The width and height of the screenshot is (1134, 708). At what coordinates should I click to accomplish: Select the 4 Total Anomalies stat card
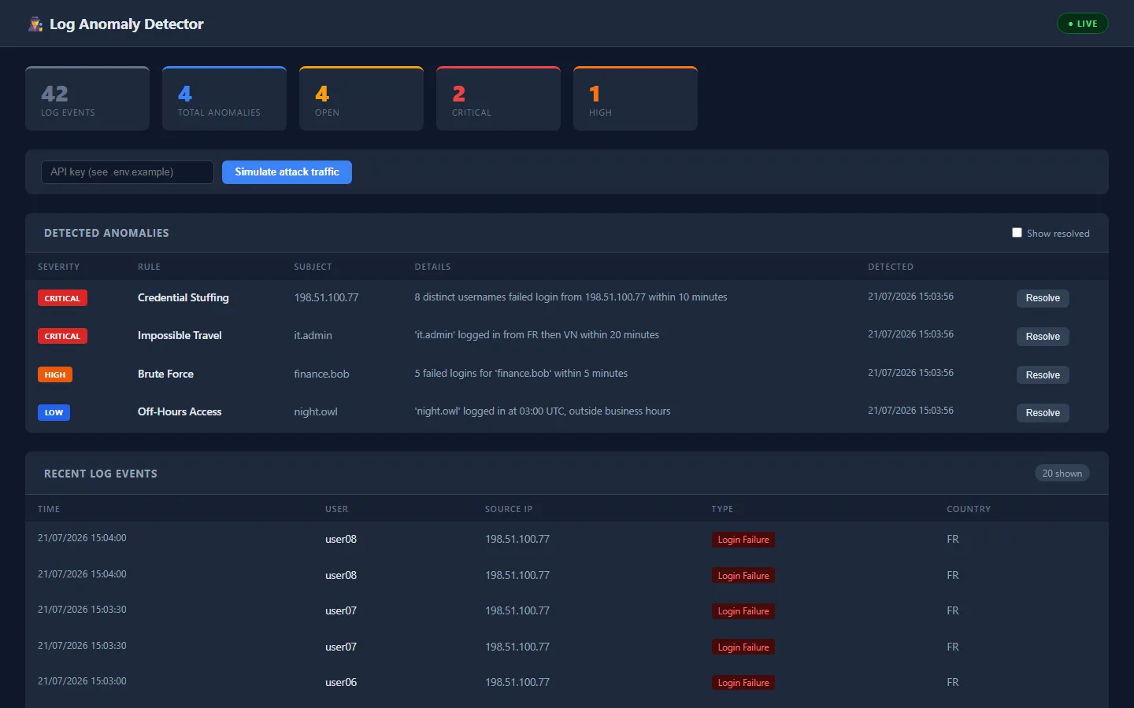click(224, 98)
